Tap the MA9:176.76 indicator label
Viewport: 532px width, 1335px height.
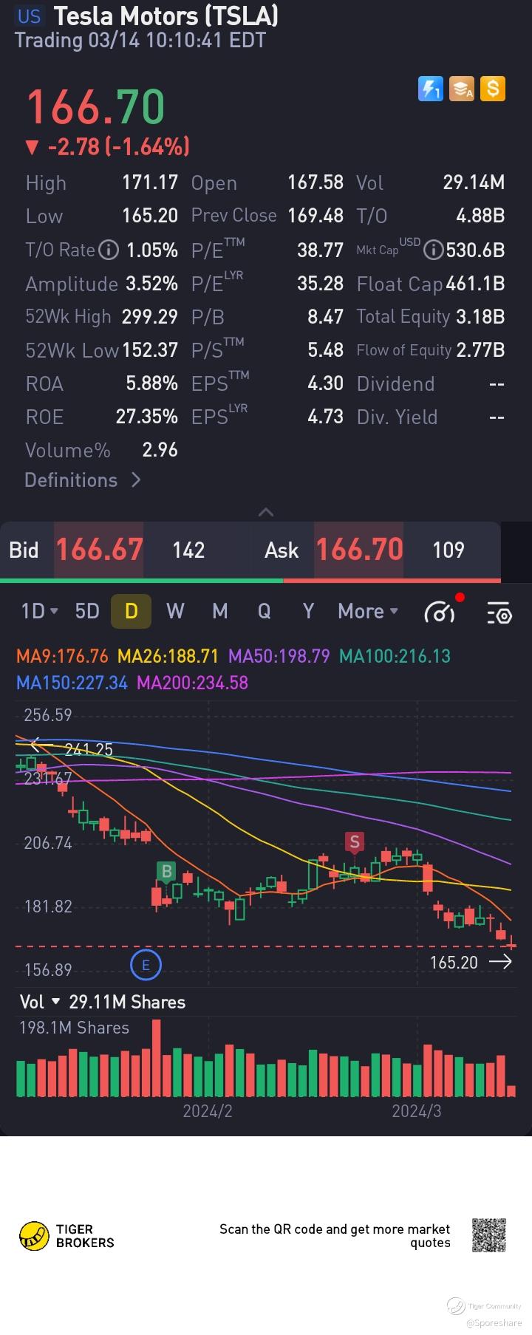tap(62, 656)
